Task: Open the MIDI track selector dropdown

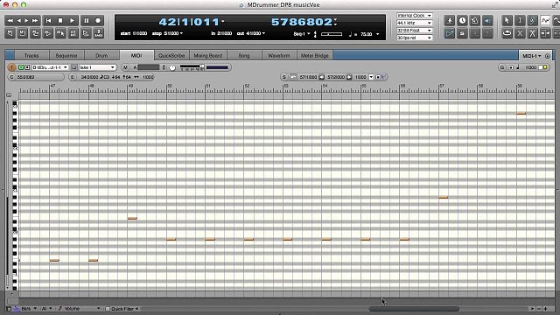Action: coord(50,67)
